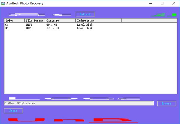Click the File System column header
The height and width of the screenshot is (124, 180).
coord(35,21)
